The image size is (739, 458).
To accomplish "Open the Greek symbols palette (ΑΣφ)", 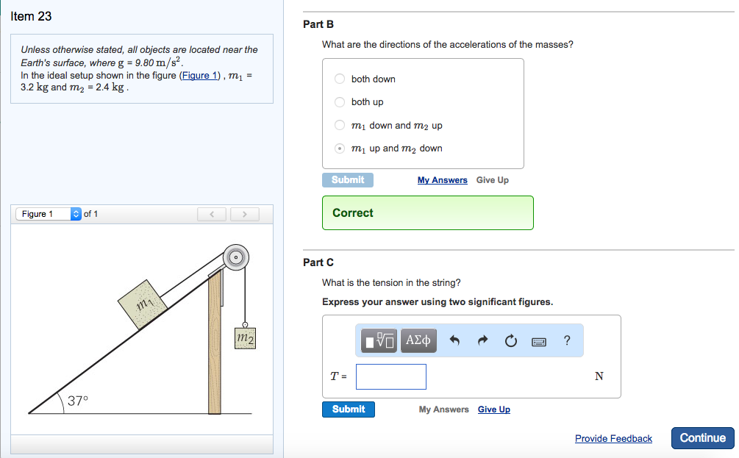I will 418,340.
